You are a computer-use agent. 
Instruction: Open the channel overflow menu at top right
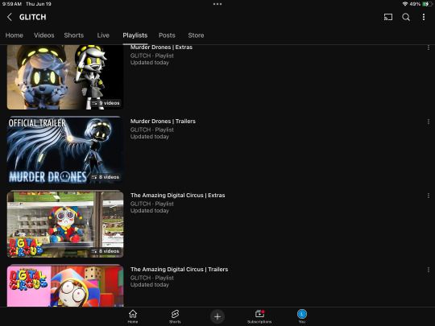424,17
